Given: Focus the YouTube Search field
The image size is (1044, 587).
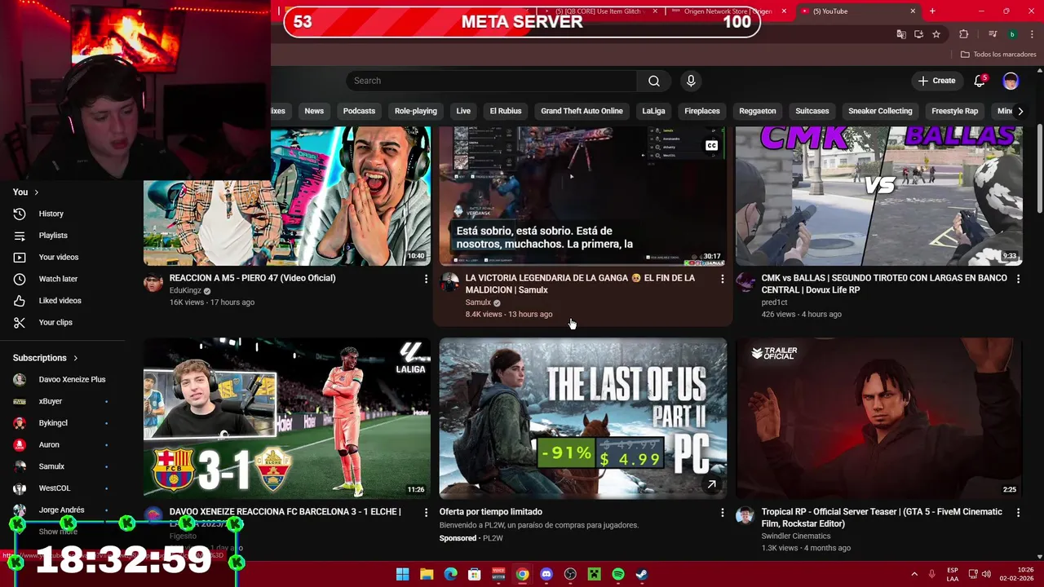Looking at the screenshot, I should [x=492, y=81].
